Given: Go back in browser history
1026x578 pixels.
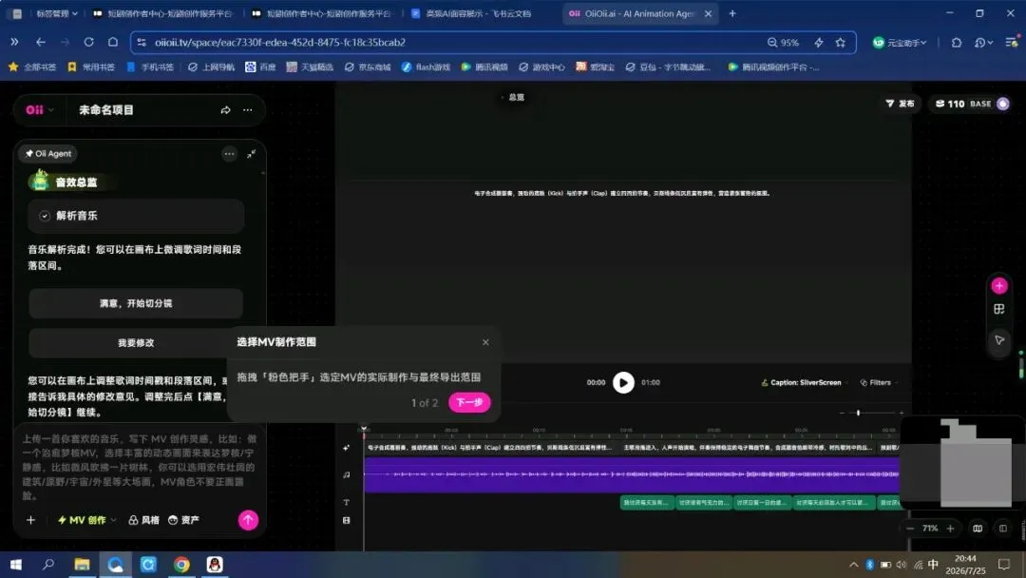Looking at the screenshot, I should click(x=41, y=42).
